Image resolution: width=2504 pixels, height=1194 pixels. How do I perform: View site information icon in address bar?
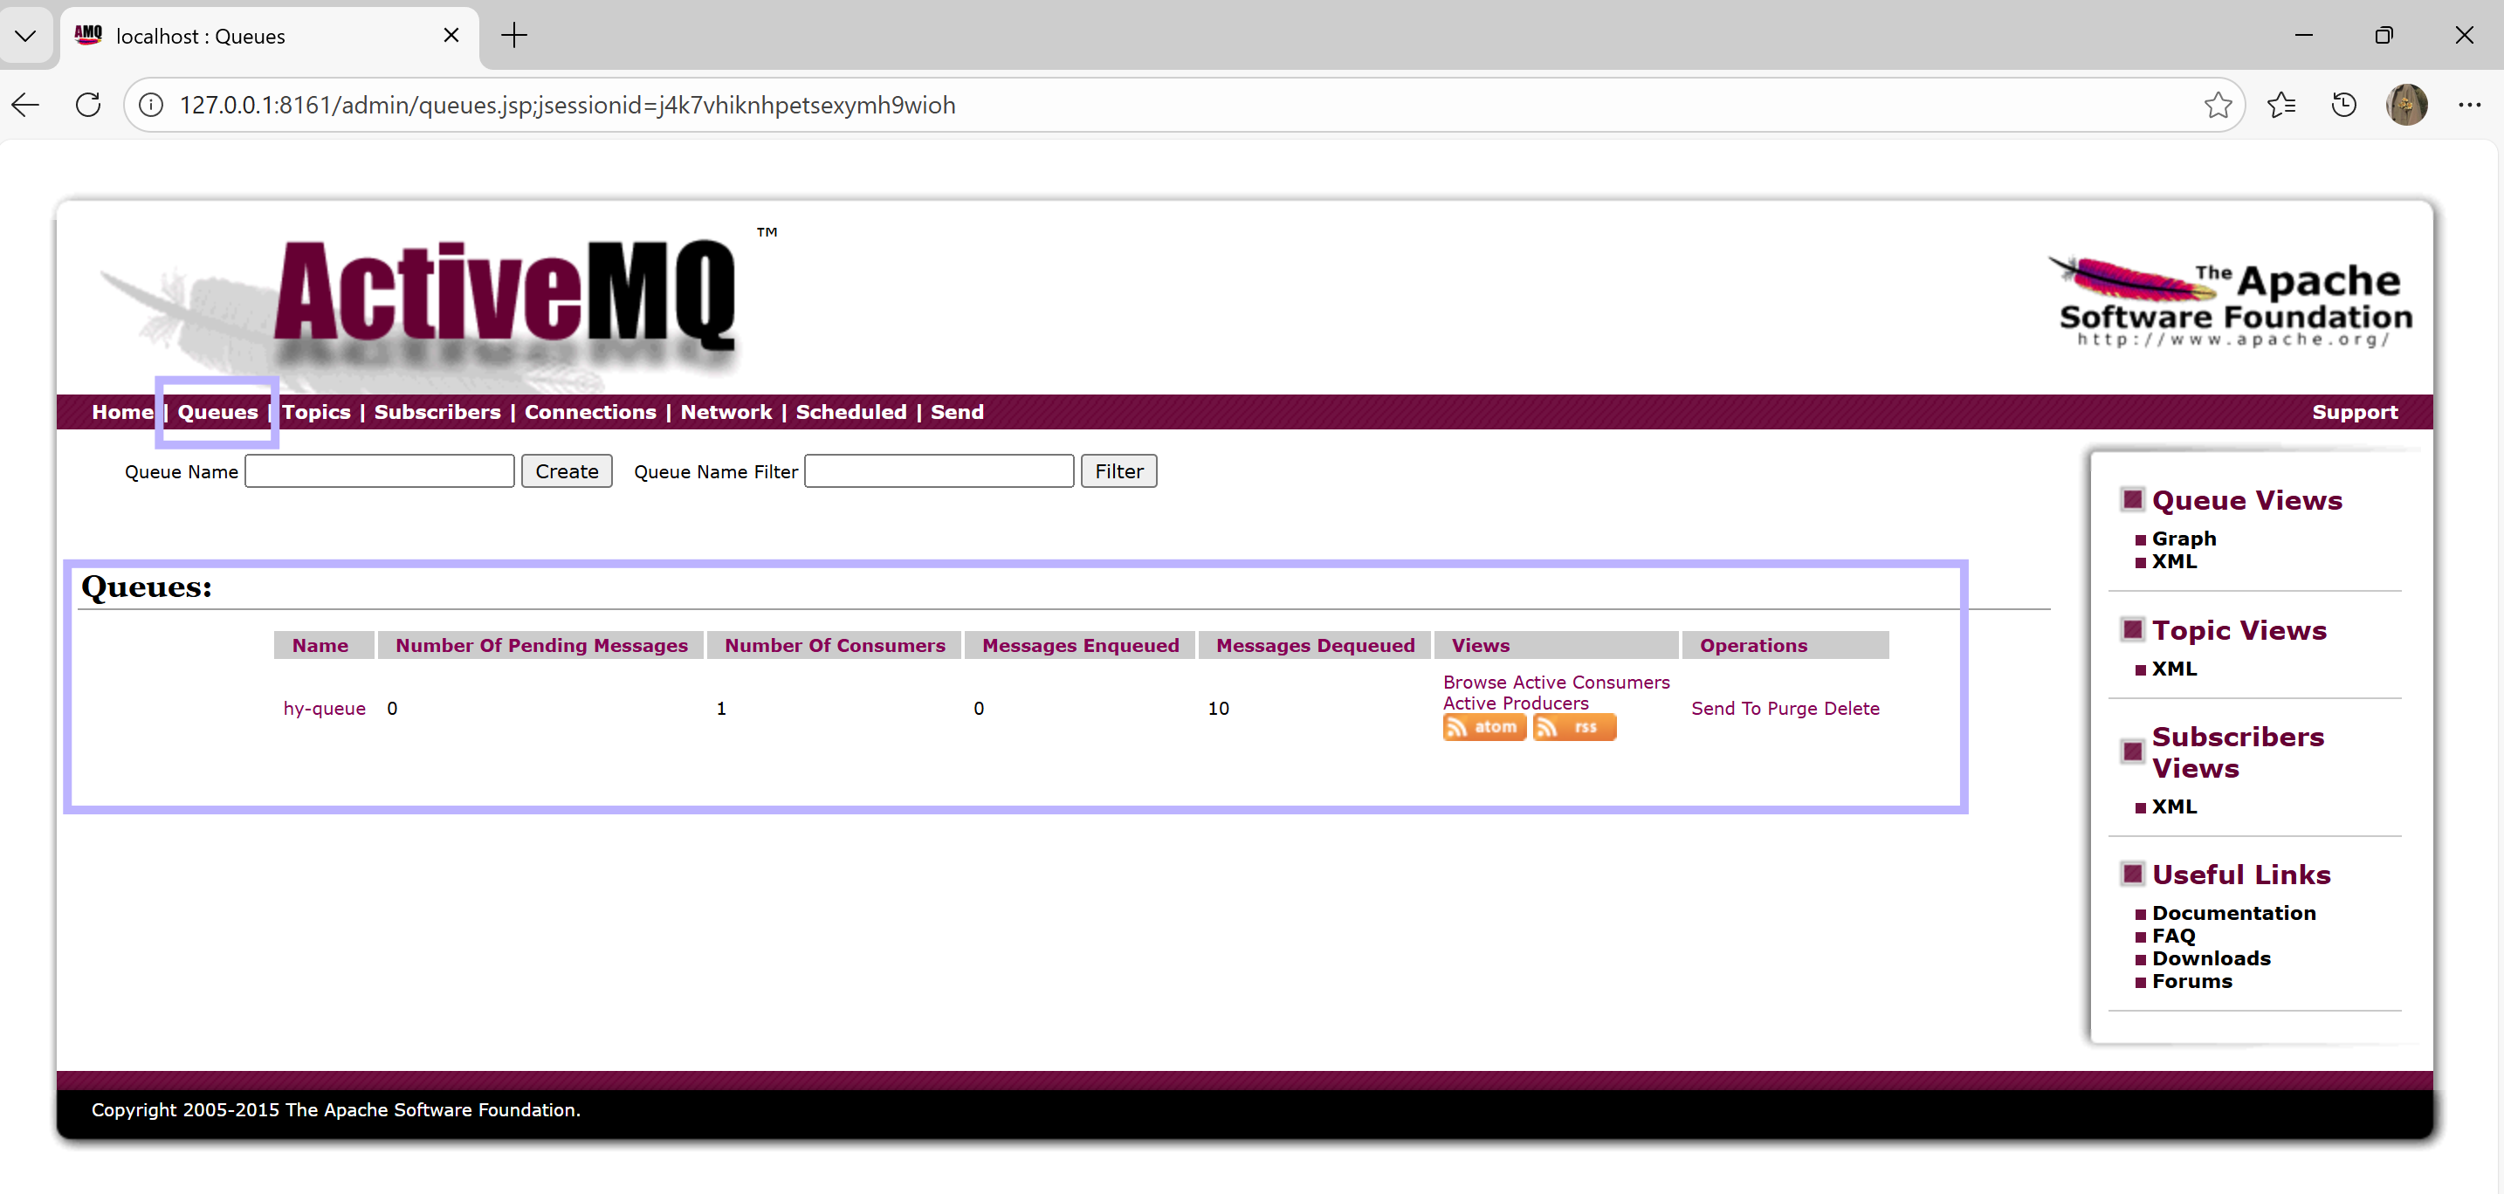coord(151,105)
